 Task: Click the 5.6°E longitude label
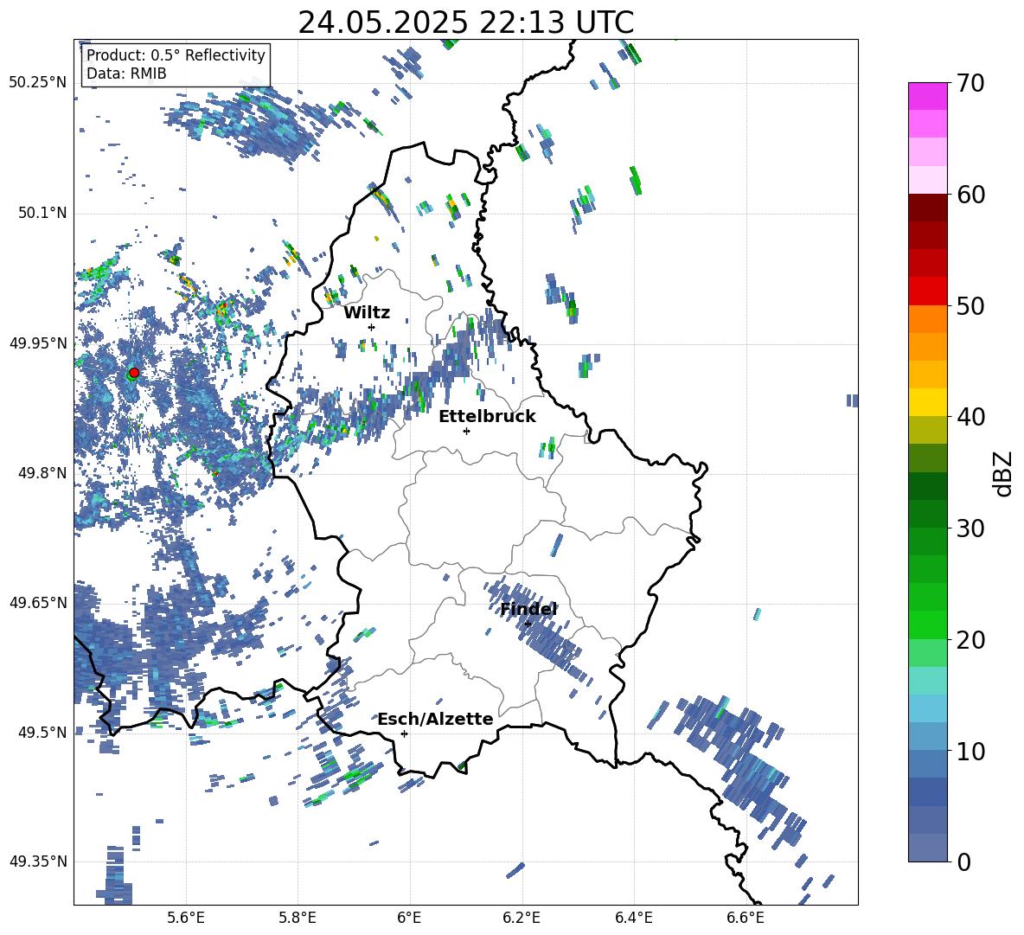click(186, 918)
